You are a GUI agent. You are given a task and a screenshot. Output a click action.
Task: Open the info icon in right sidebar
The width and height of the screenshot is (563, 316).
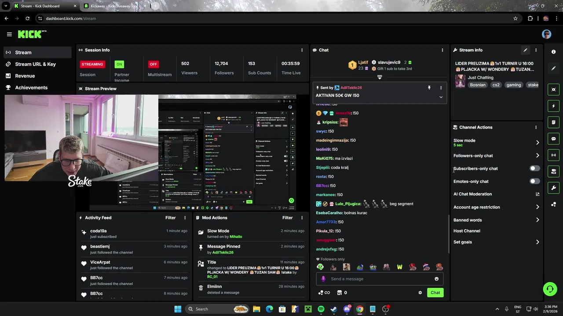553,52
